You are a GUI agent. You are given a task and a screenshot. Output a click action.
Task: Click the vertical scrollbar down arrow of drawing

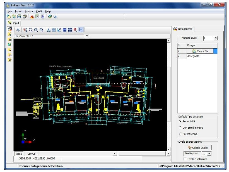coord(169,149)
